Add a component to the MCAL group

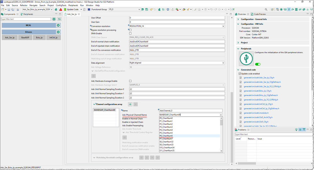pyautogui.click(x=58, y=25)
